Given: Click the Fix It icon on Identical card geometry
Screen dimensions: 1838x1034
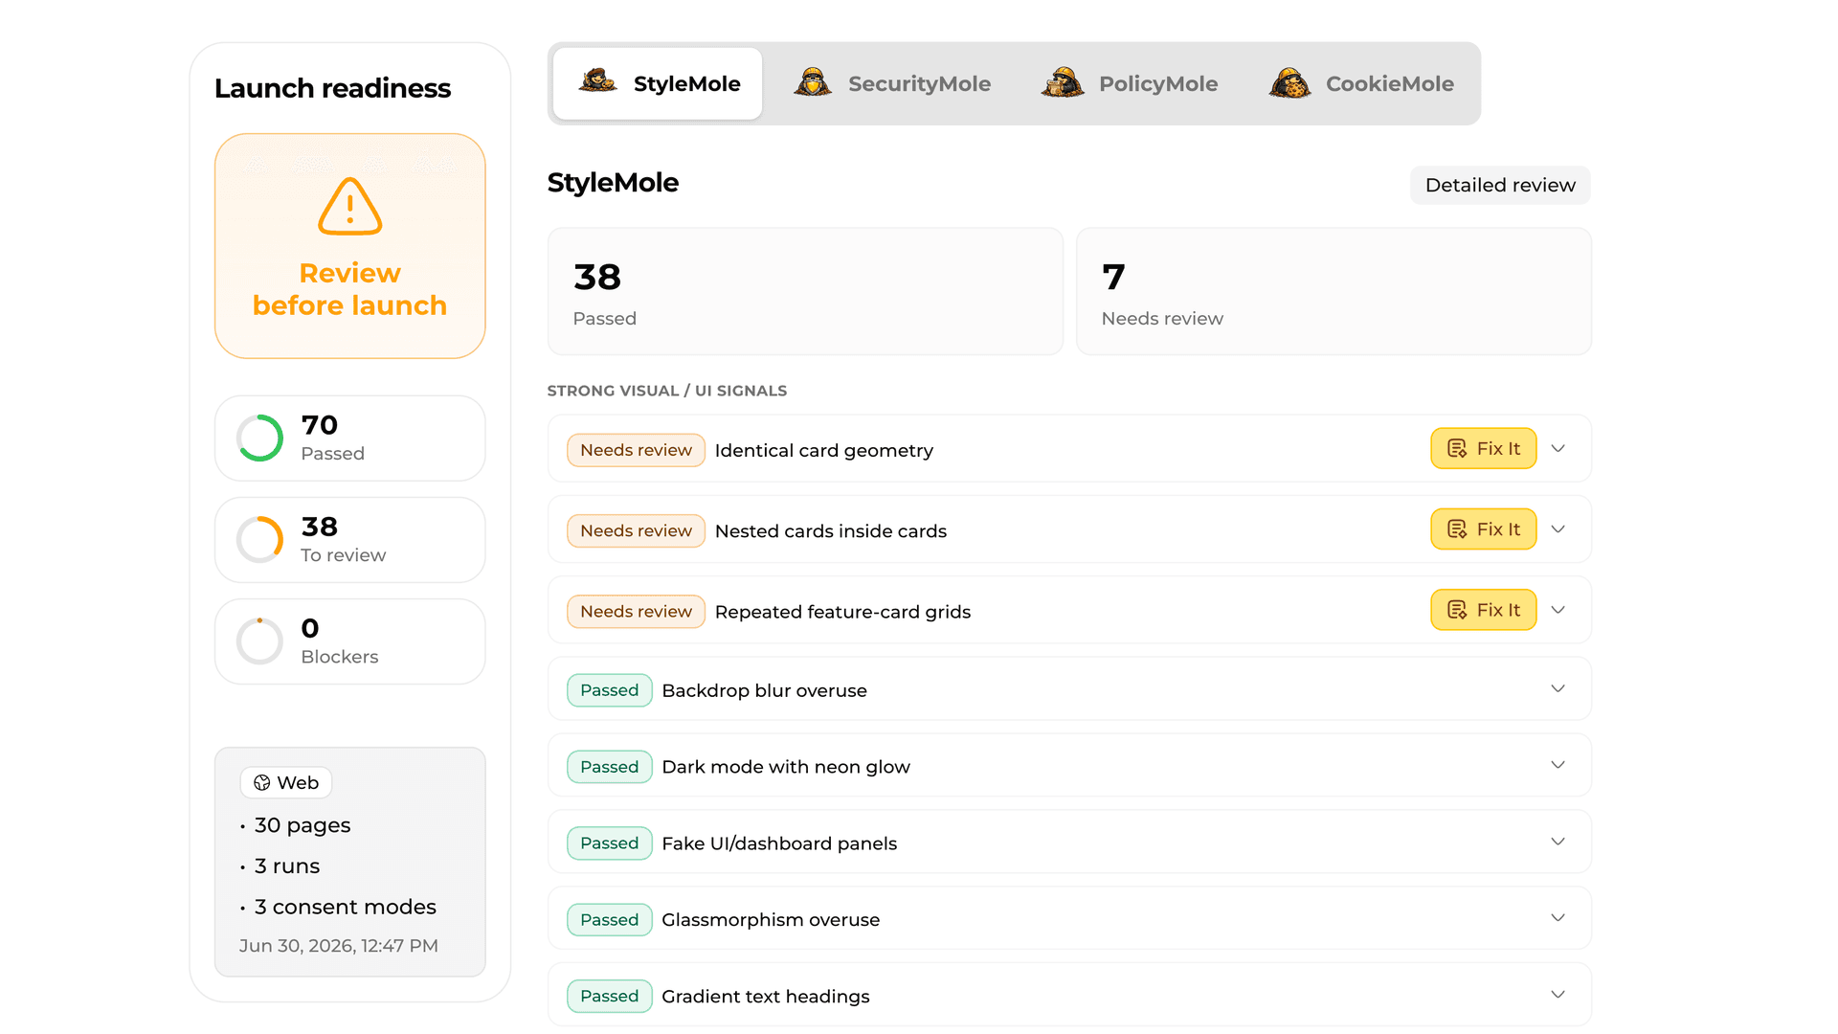Looking at the screenshot, I should [x=1457, y=448].
